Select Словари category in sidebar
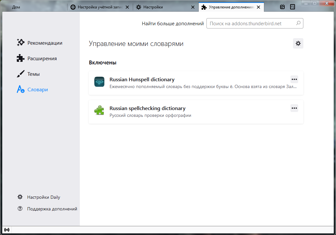 click(37, 89)
